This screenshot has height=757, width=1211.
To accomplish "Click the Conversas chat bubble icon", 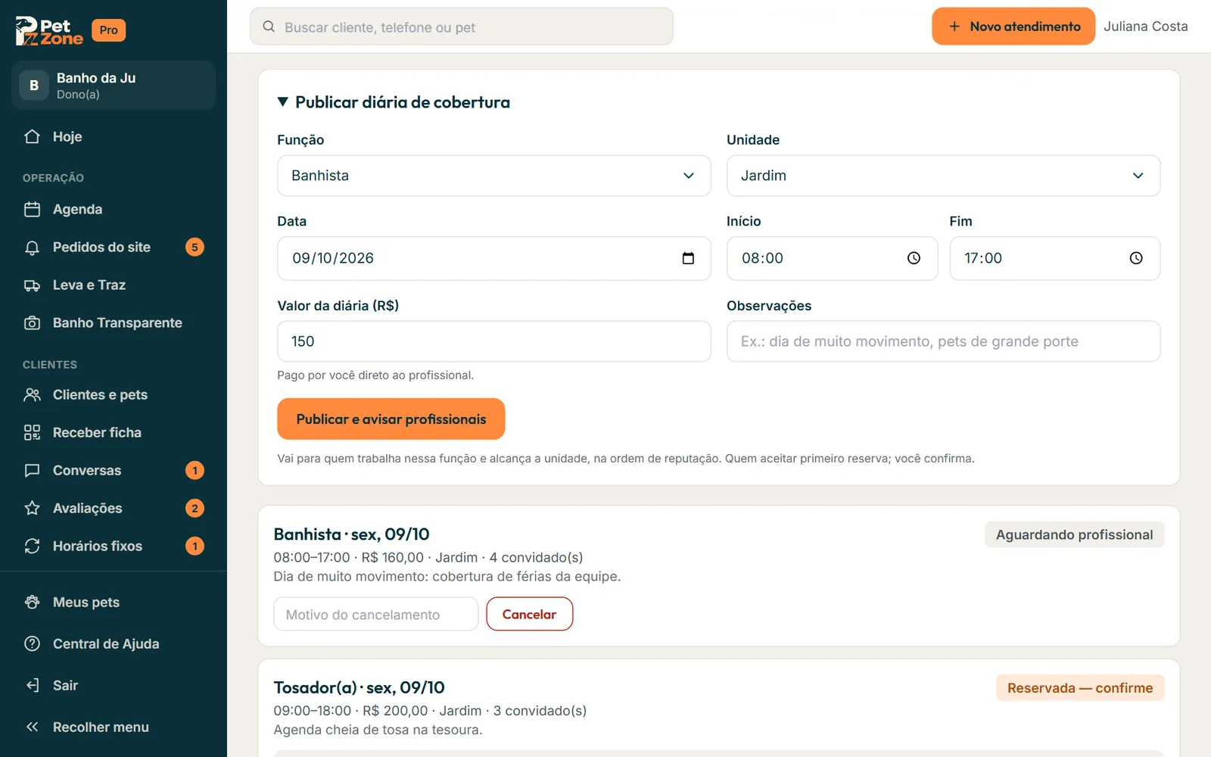I will click(x=32, y=470).
